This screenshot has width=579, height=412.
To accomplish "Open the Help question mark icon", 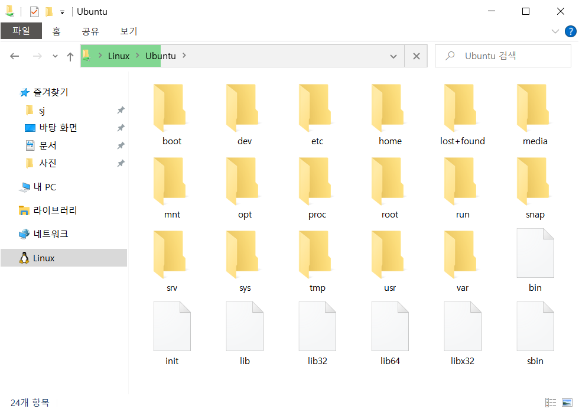I will (x=570, y=31).
